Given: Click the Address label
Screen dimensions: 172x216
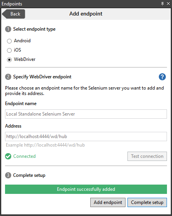Looking at the screenshot, I should pos(13,126).
